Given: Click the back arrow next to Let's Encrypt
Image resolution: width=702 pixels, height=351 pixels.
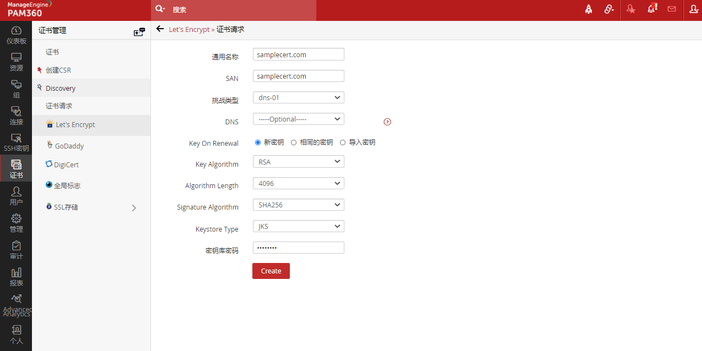Looking at the screenshot, I should 160,29.
